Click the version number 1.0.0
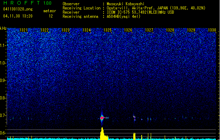The image size is (220, 140). [47, 3]
